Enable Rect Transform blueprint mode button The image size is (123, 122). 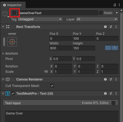[x=108, y=48]
